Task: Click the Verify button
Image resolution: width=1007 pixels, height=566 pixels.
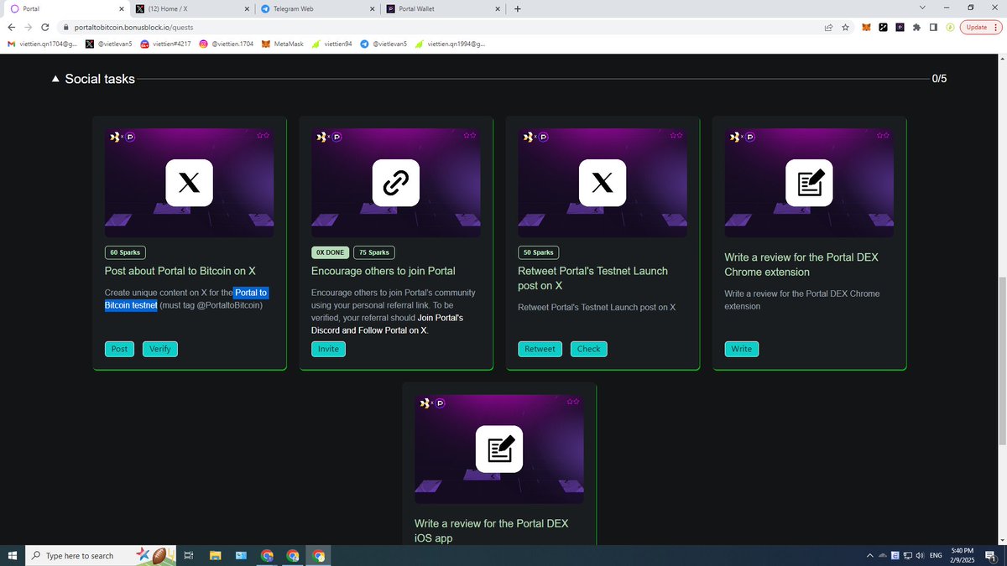Action: click(160, 349)
